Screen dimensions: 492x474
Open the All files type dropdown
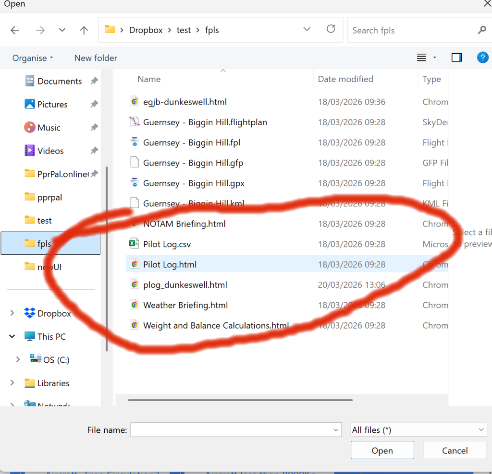[418, 430]
